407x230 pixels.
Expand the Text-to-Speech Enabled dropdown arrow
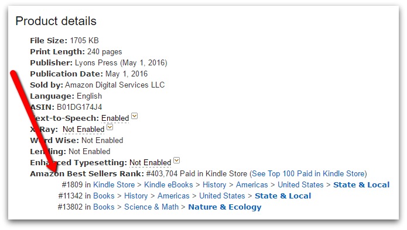tap(135, 116)
